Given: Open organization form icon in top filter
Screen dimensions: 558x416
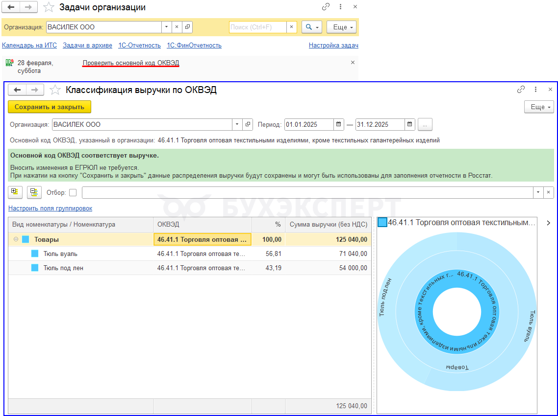Looking at the screenshot, I should [187, 27].
